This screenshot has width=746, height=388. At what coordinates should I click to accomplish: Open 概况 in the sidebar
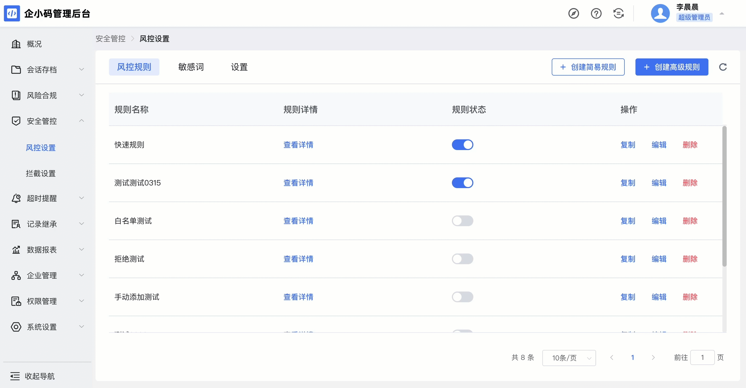coord(34,44)
